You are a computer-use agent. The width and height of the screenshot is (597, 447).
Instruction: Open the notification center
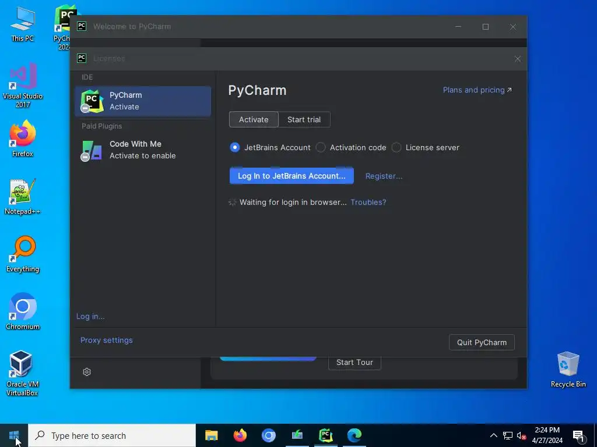click(x=578, y=436)
